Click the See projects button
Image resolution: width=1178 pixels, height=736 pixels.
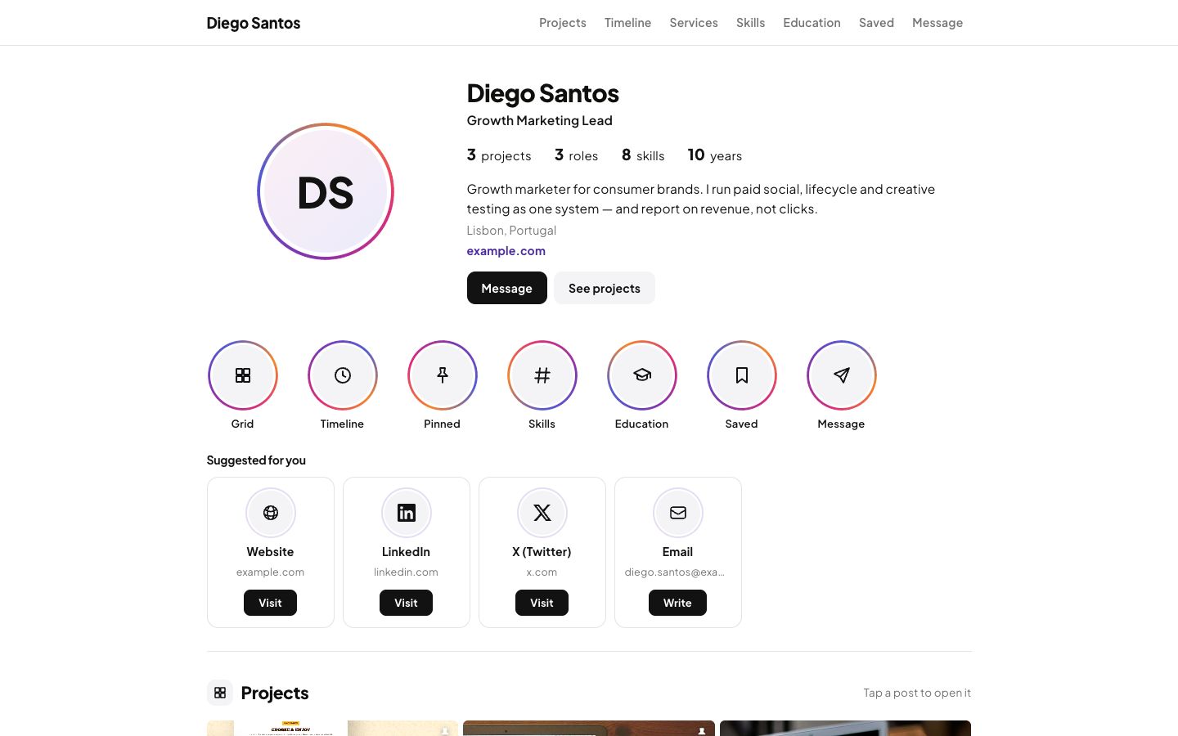[x=605, y=288]
